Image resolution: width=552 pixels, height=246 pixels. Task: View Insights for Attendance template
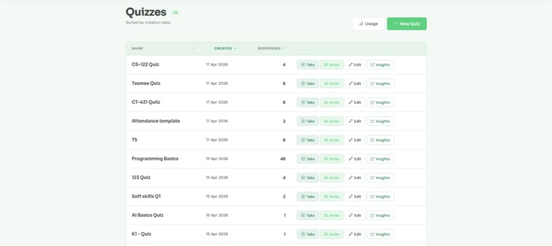tap(380, 121)
